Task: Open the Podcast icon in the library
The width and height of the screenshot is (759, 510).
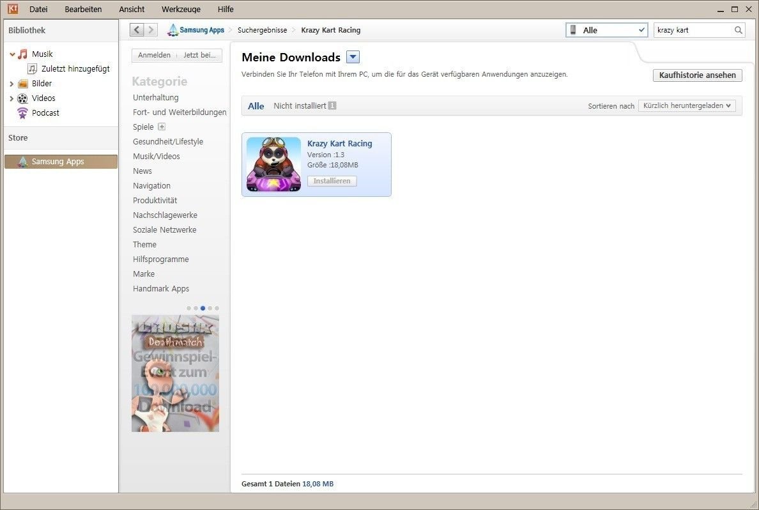Action: [23, 113]
